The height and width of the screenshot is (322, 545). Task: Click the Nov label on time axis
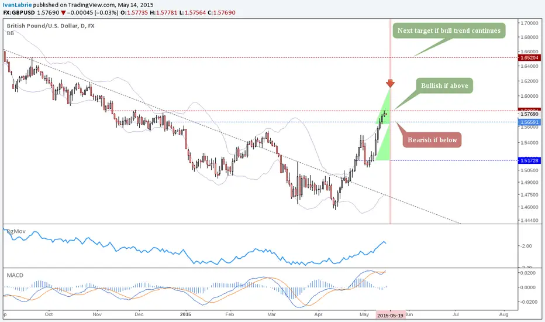(x=97, y=314)
